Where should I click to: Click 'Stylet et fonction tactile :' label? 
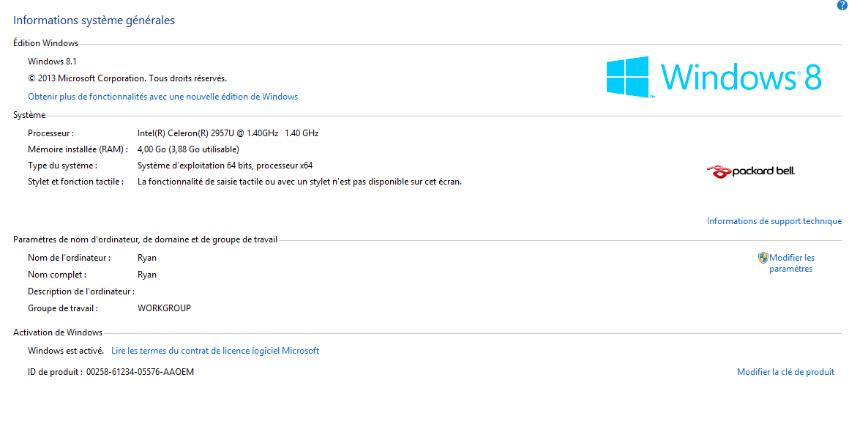coord(76,182)
